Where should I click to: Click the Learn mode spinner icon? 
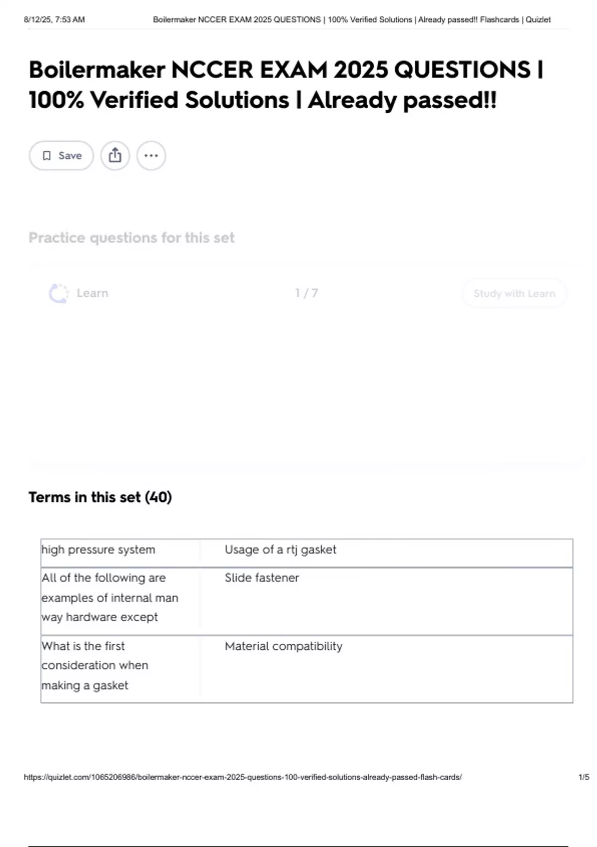coord(59,293)
